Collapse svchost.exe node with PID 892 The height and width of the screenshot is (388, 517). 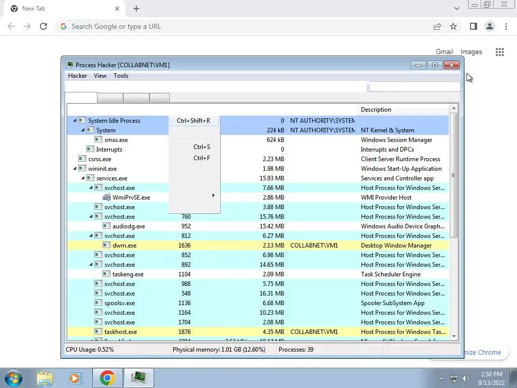click(x=91, y=264)
